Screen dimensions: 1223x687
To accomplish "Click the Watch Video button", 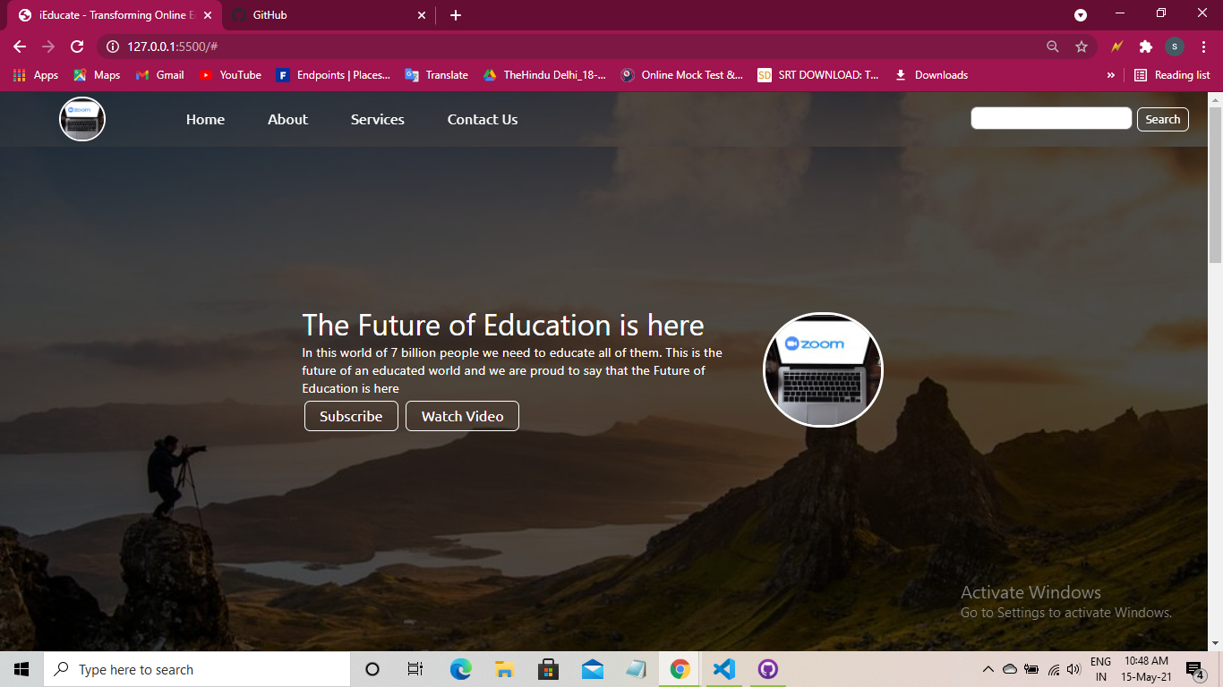I will pyautogui.click(x=462, y=415).
